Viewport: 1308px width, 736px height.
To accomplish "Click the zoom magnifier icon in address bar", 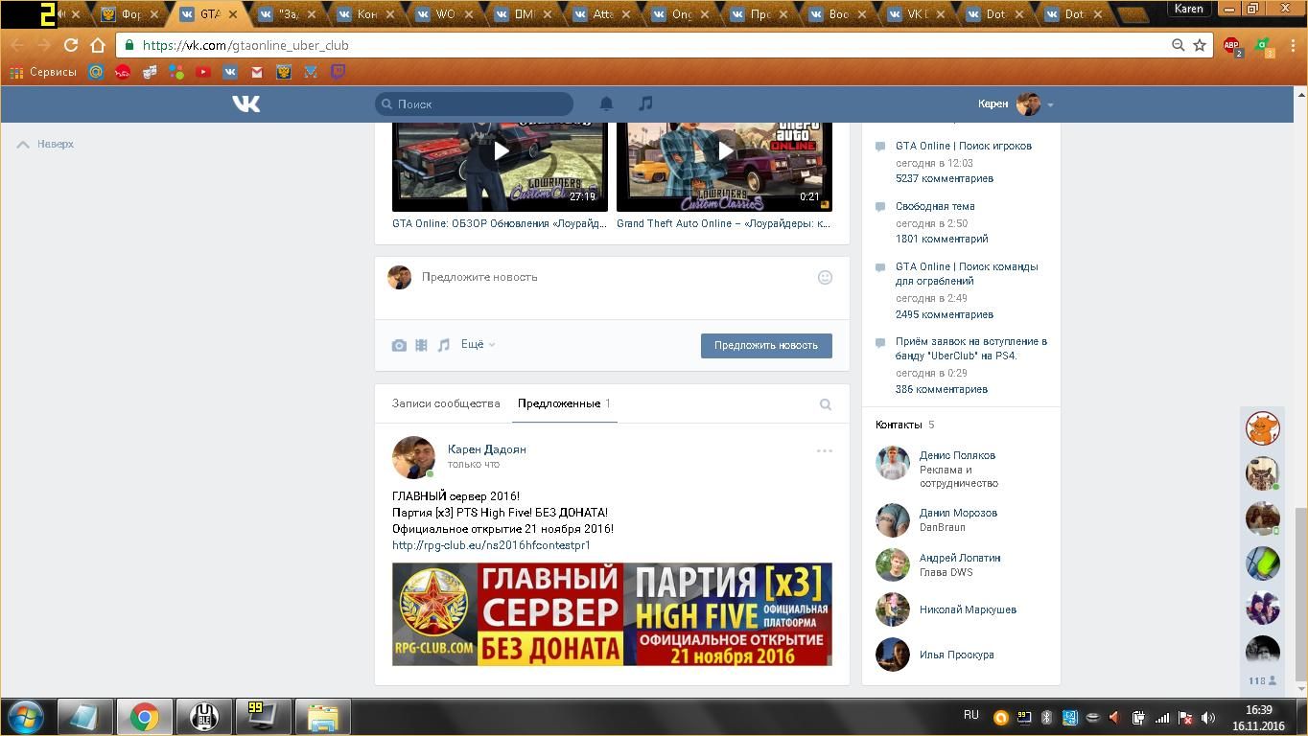I will (1178, 45).
